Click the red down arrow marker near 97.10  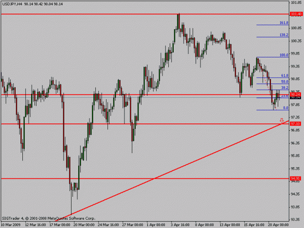[x=282, y=120]
